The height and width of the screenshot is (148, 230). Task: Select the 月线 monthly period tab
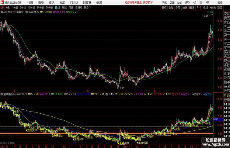pyautogui.click(x=71, y=8)
